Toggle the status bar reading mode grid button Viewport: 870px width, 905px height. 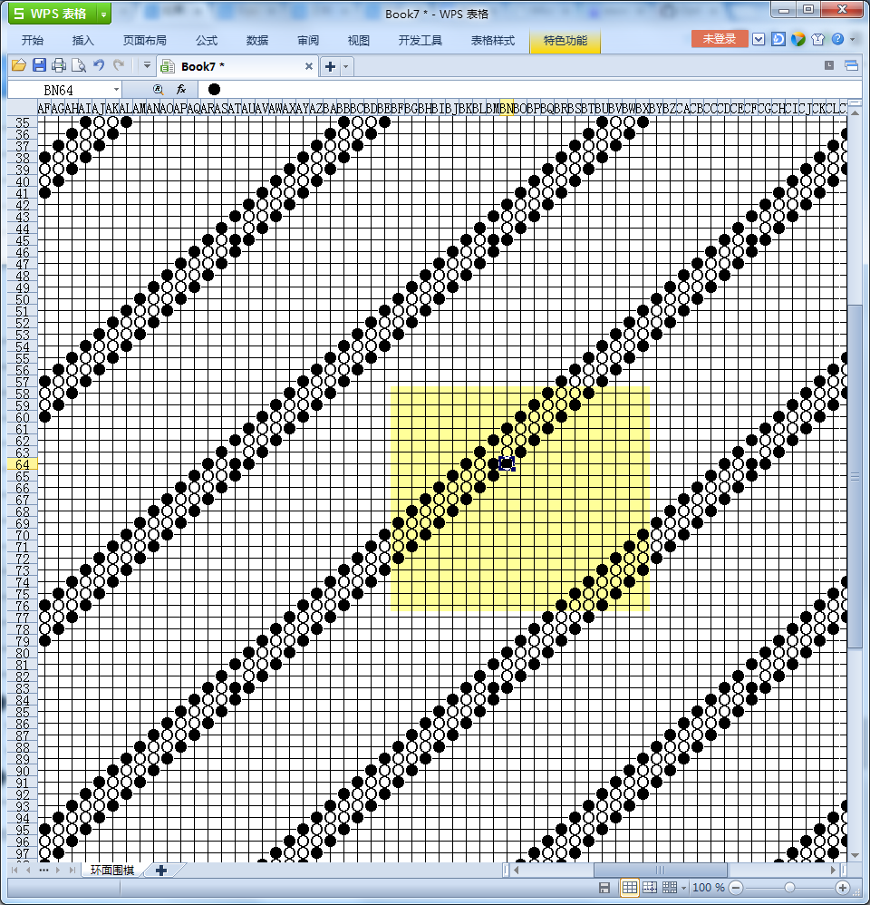tap(671, 887)
